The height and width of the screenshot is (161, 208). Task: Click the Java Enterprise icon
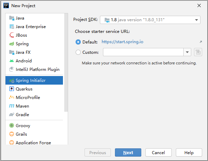click(12, 27)
